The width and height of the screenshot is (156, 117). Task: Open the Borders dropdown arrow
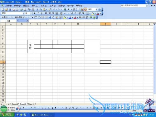coord(90,13)
